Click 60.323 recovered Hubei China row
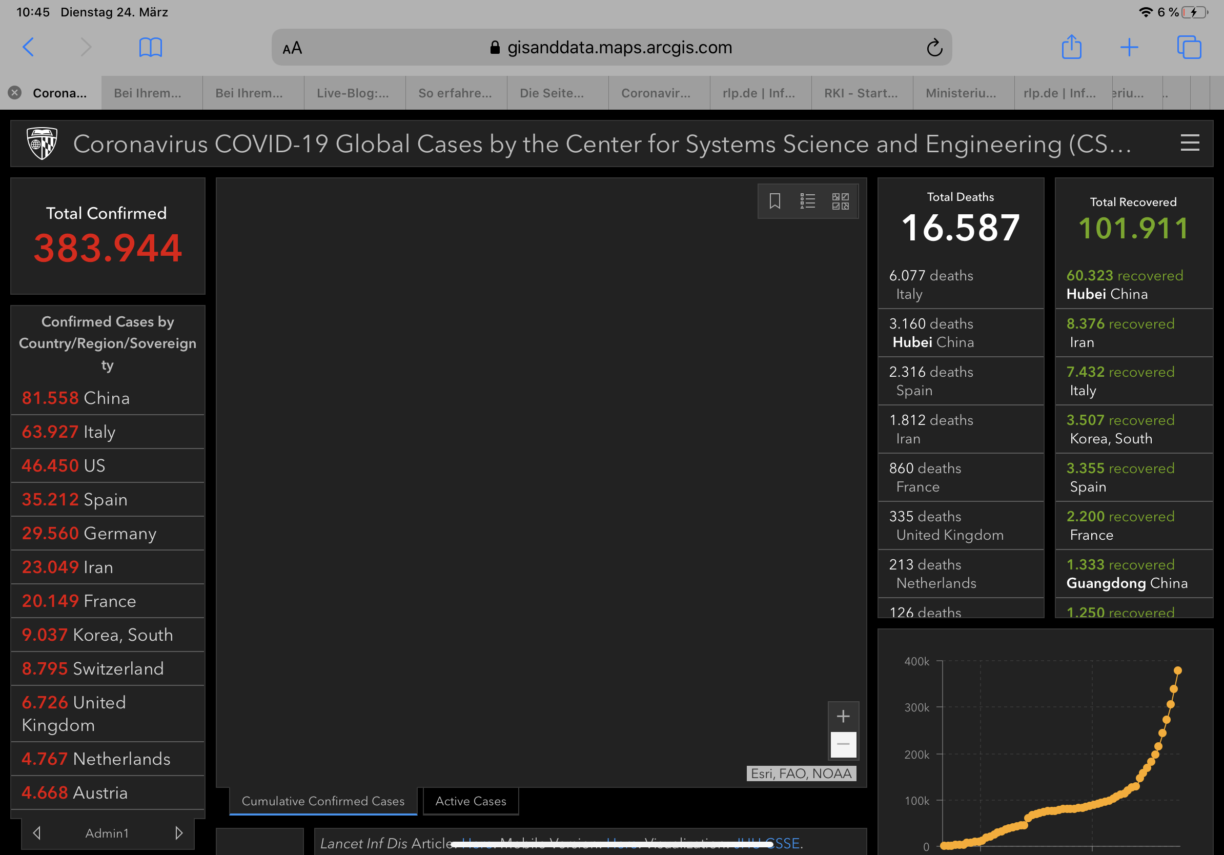 click(x=1134, y=284)
